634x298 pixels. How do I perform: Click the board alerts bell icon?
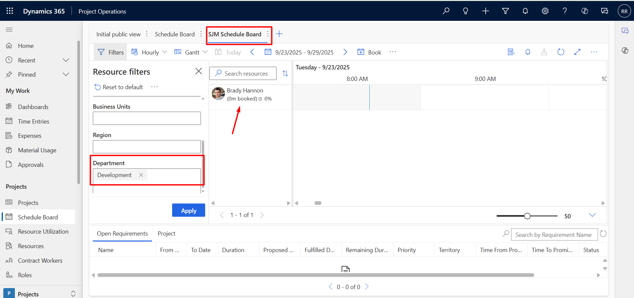point(528,52)
